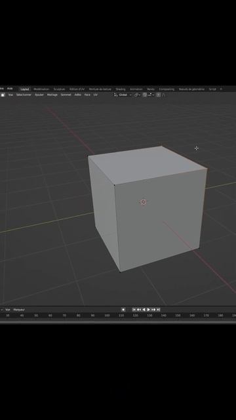Viewport: 236px width, 420px height.
Task: Click the face selection mode icon
Action: click(3, 94)
